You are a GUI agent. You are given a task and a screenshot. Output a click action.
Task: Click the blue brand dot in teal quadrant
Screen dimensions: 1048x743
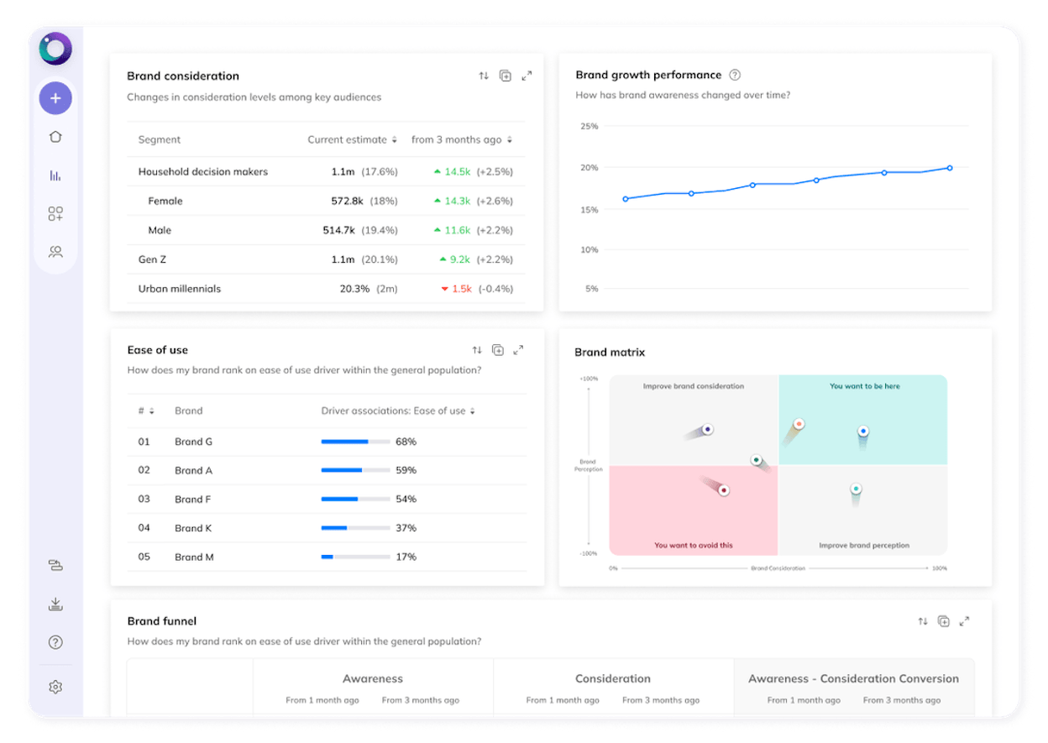point(862,432)
